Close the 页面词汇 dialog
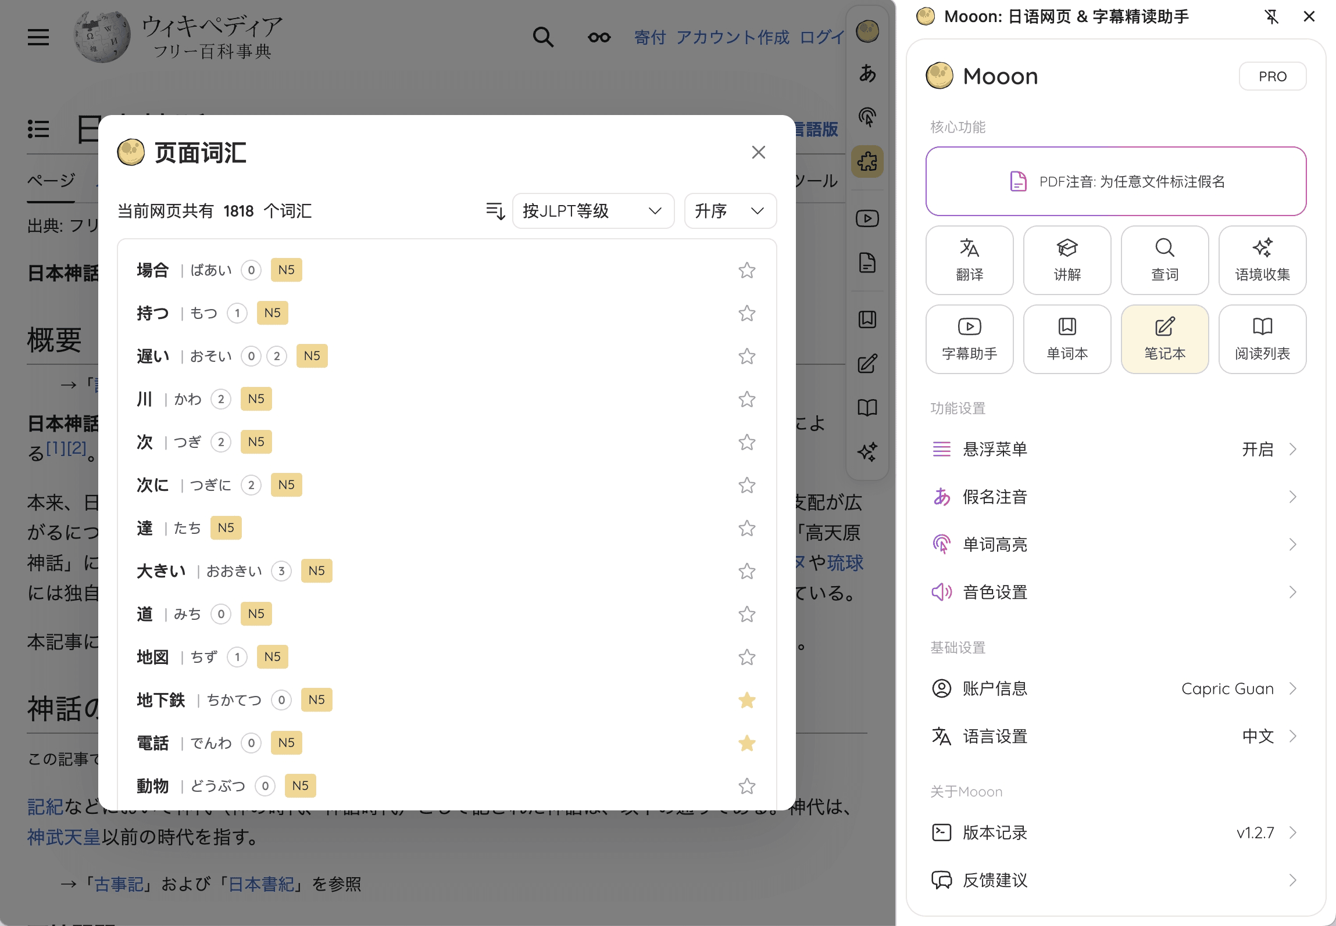The width and height of the screenshot is (1336, 926). click(x=758, y=152)
